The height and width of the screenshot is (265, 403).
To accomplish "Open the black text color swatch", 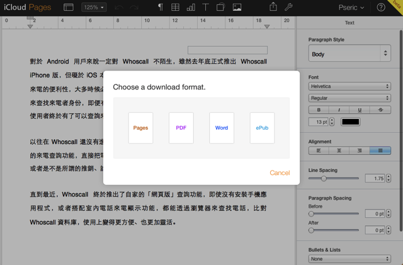I will (x=351, y=122).
